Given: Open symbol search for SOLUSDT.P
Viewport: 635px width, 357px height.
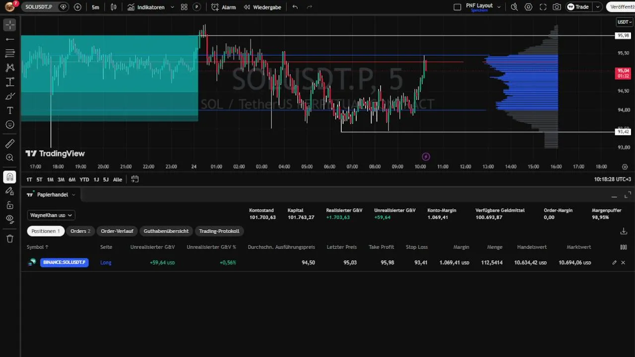Looking at the screenshot, I should tap(39, 7).
